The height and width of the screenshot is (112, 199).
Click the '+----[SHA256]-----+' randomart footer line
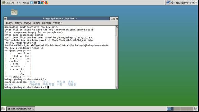point(17,77)
